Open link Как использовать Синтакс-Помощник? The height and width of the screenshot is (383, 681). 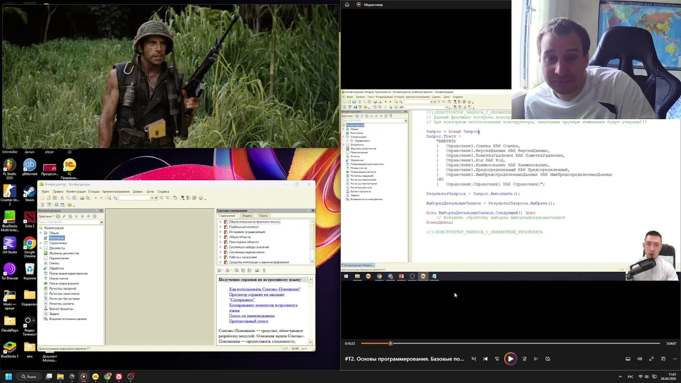tap(264, 289)
